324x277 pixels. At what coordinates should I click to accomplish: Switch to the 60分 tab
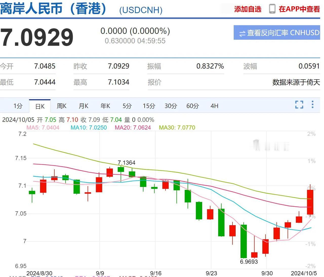(x=193, y=106)
